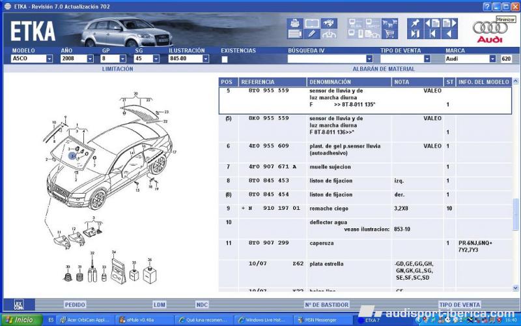Image resolution: width=521 pixels, height=326 pixels.
Task: Click the handshake icon in the toolbar
Action: coord(330,23)
